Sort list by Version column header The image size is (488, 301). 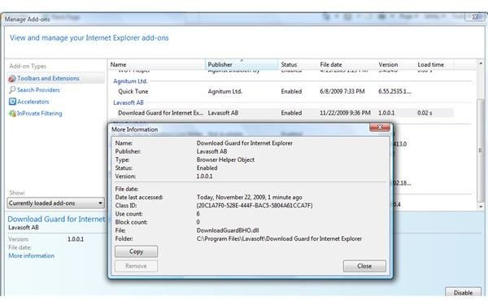395,64
